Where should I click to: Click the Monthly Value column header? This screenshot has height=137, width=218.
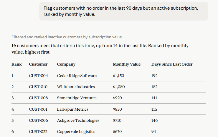pos(127,64)
